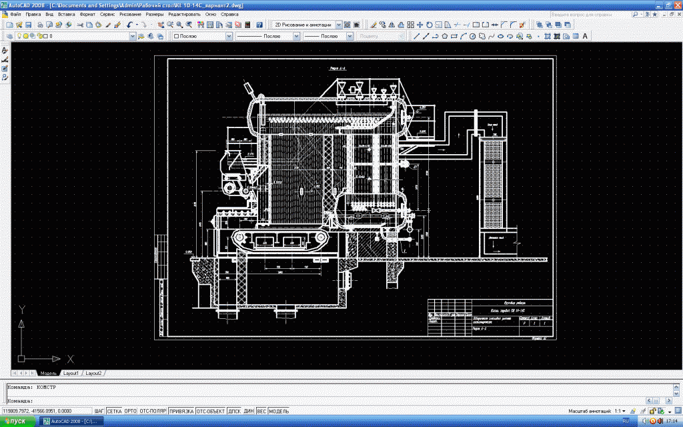
Task: Toggle ШАГ snap mode
Action: [x=99, y=411]
